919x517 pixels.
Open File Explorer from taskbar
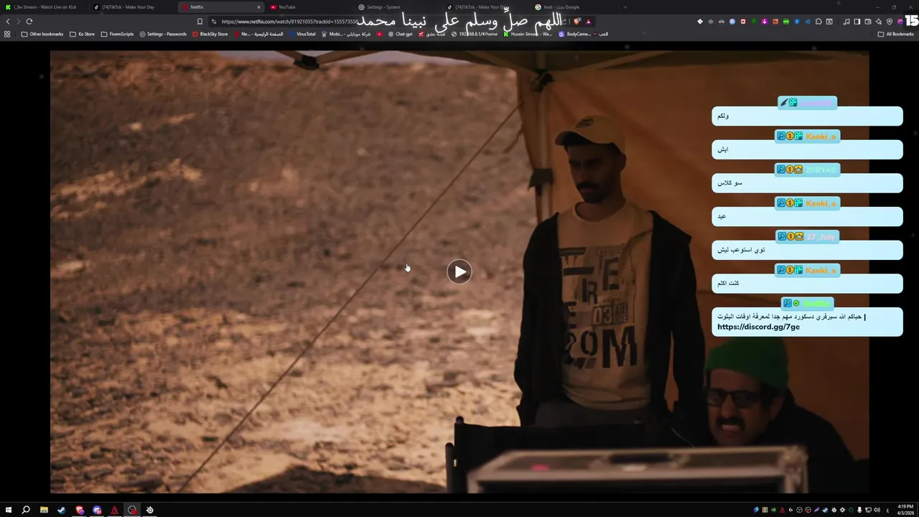tap(44, 510)
